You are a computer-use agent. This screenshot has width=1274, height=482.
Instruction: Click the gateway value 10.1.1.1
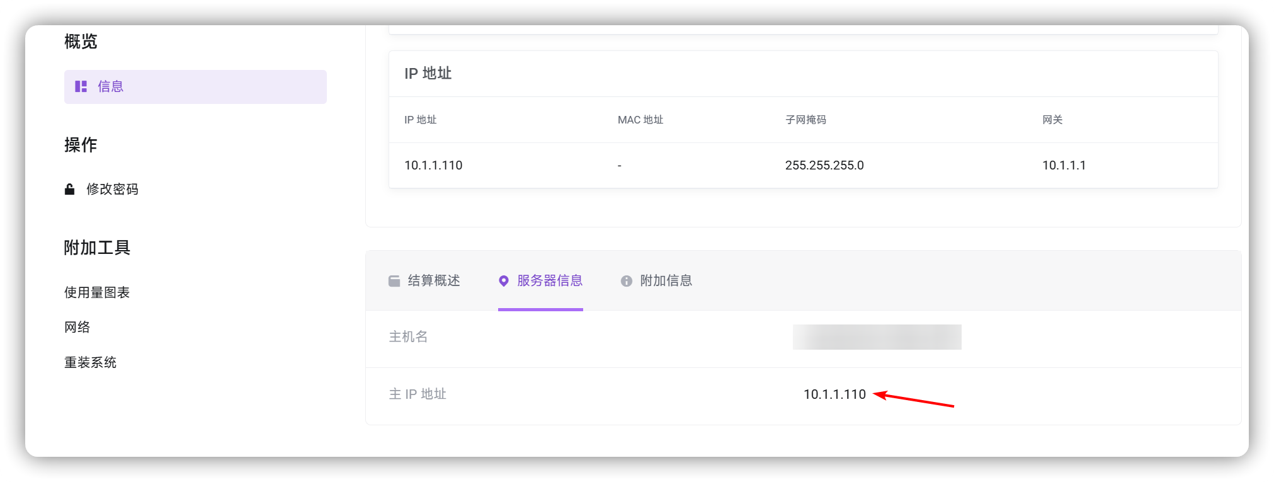coord(1064,165)
